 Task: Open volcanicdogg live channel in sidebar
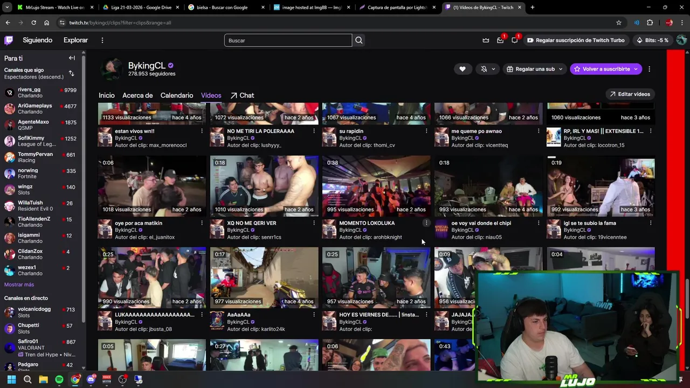41,312
